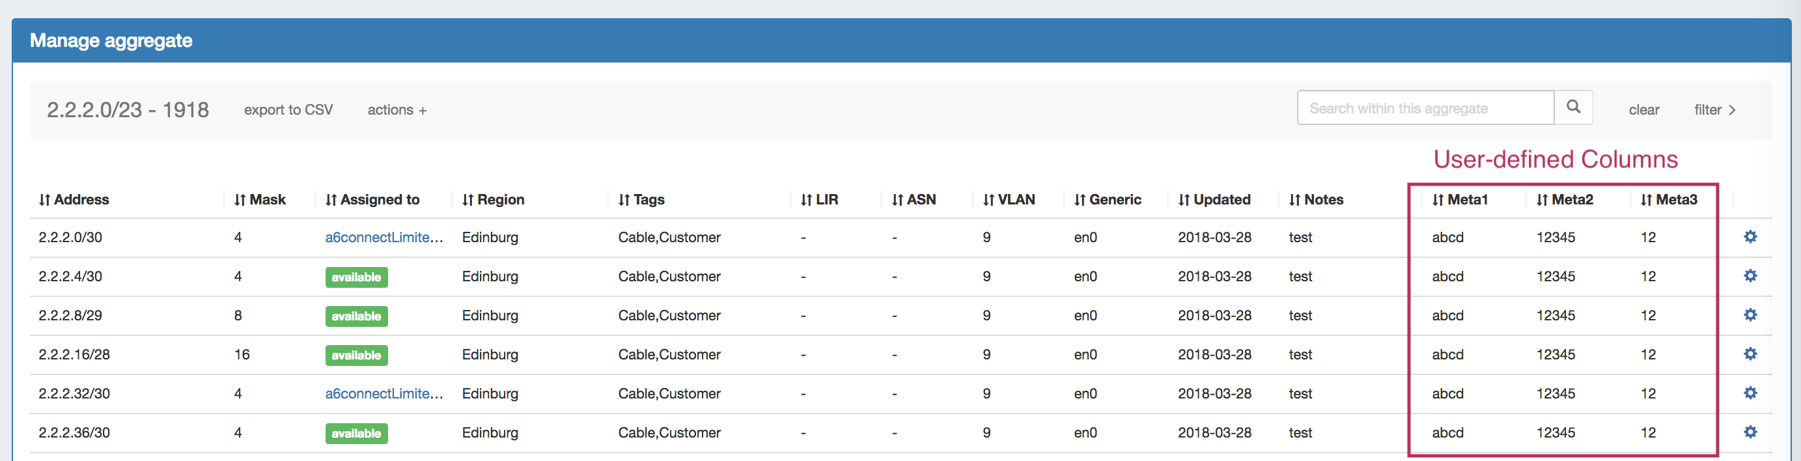Open gear menu for block 2.2.2.8/29

1750,314
